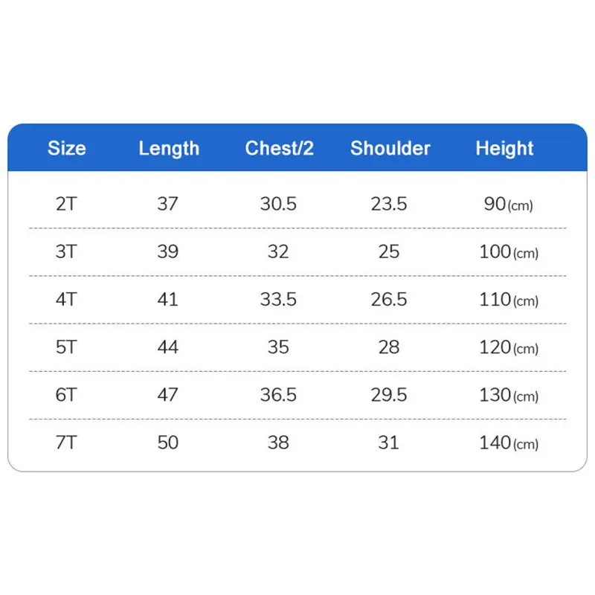Click the shoulder value 23.5
Viewport: 595px width, 595px height.
(x=389, y=204)
